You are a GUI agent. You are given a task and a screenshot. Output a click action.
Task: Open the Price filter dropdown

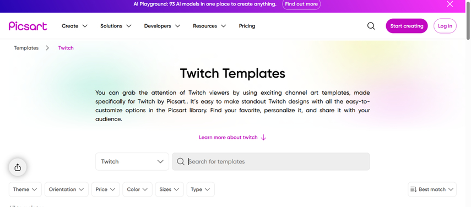point(105,189)
